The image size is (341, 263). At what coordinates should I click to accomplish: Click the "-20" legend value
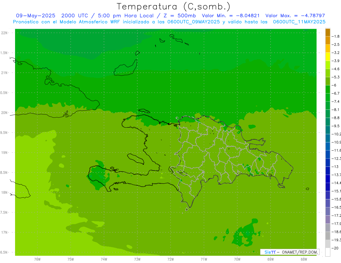click(335, 248)
